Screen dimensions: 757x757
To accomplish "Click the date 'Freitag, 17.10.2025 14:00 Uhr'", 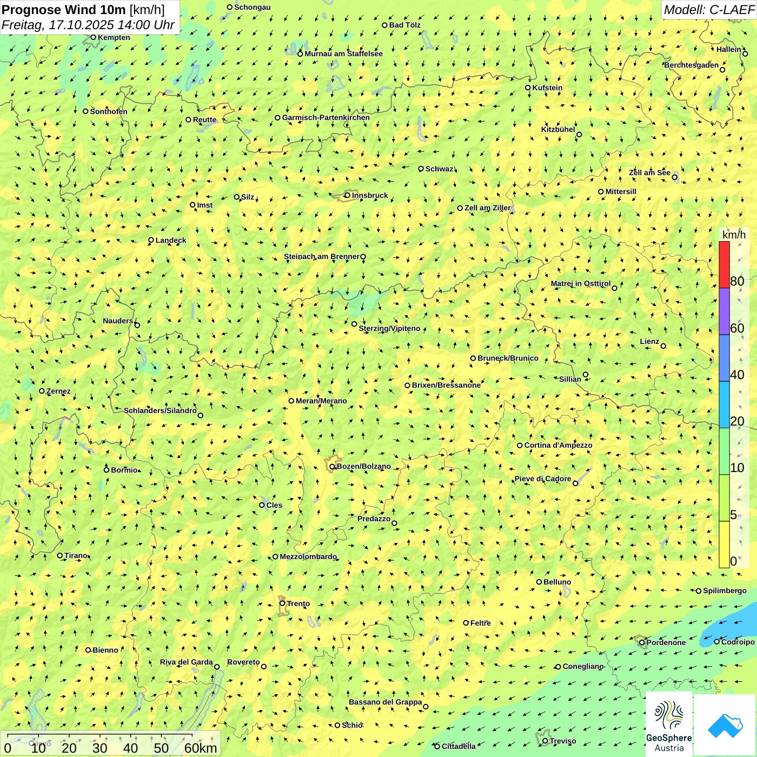I will [x=88, y=25].
